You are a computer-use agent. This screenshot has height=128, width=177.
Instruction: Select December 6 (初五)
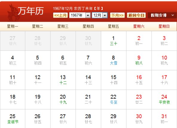[63, 60]
